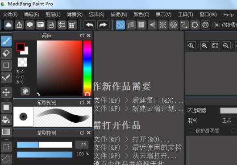The width and height of the screenshot is (237, 165).
Task: Click the rainbow hue bar
Action: [x=87, y=68]
